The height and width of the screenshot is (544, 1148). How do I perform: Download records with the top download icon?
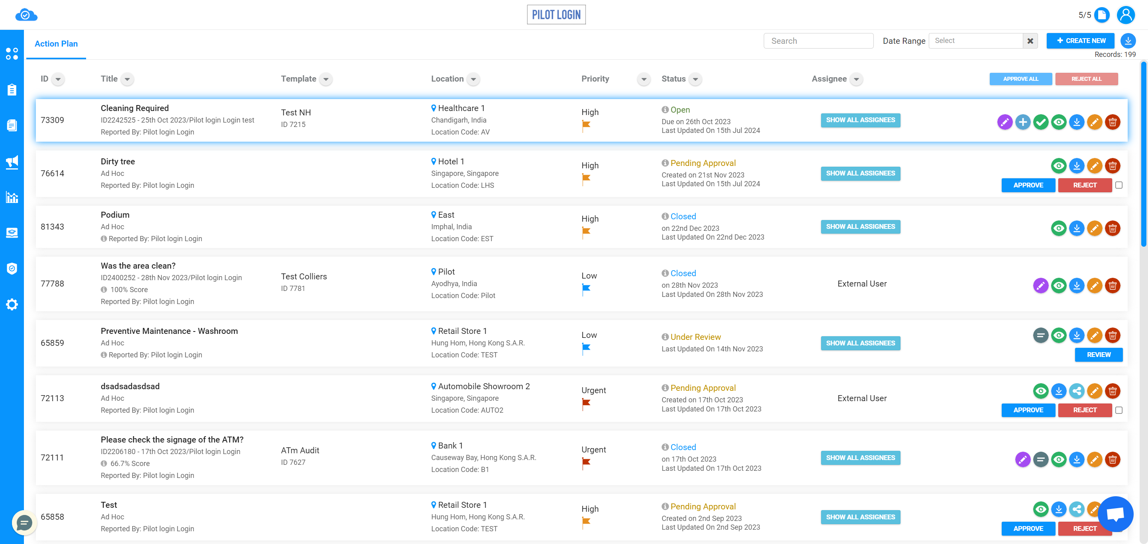click(x=1128, y=41)
